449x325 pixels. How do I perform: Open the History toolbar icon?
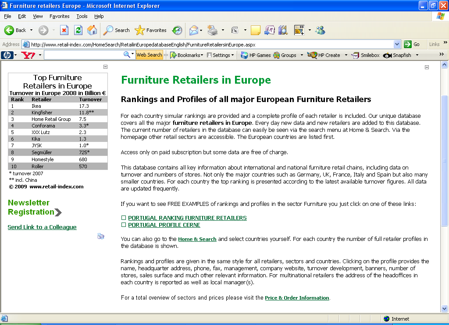click(x=177, y=30)
